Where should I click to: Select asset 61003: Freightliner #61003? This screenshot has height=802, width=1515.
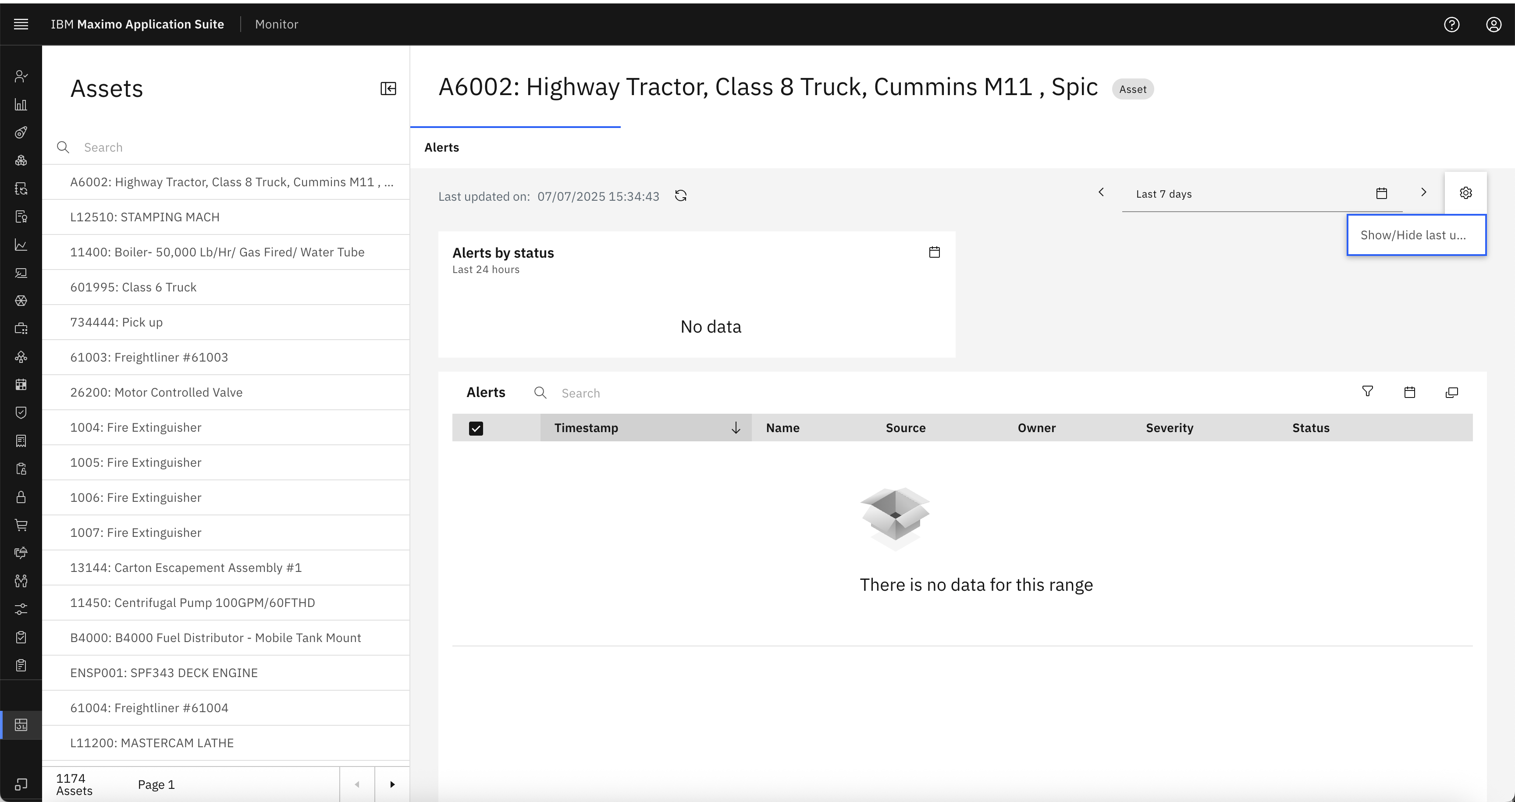click(x=226, y=357)
